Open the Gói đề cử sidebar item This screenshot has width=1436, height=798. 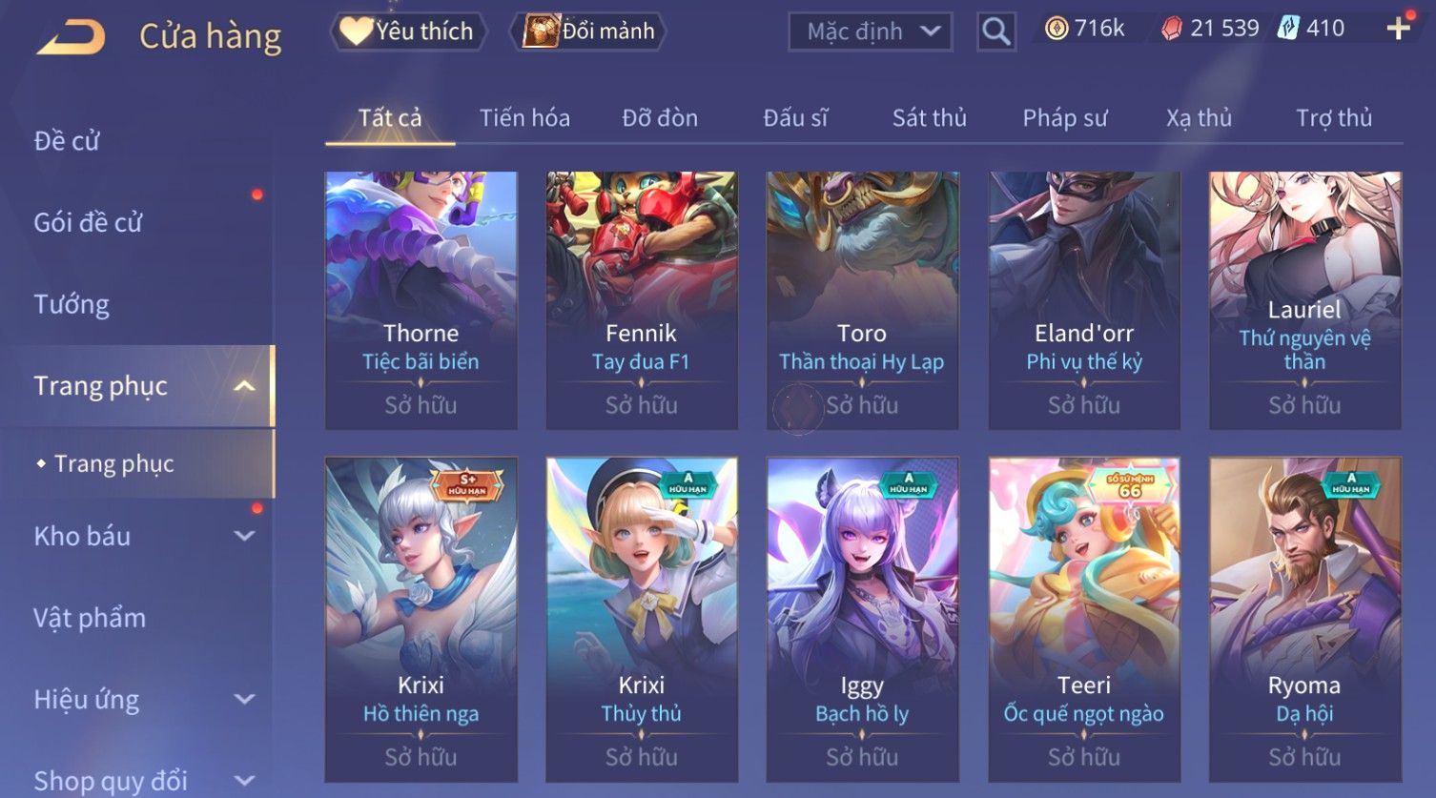tap(88, 222)
